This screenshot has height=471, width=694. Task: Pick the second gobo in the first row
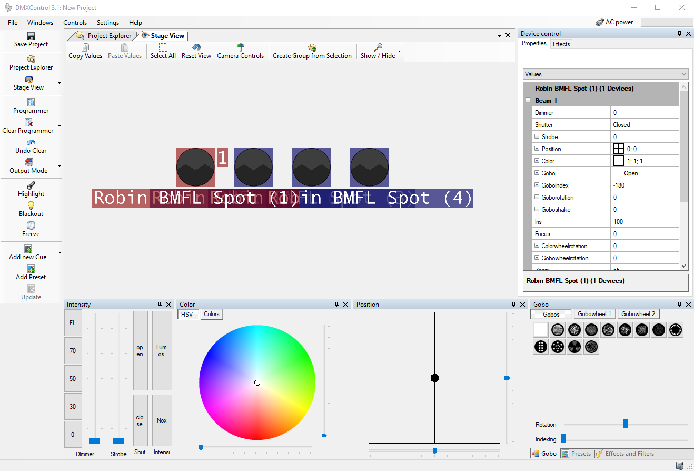point(558,330)
